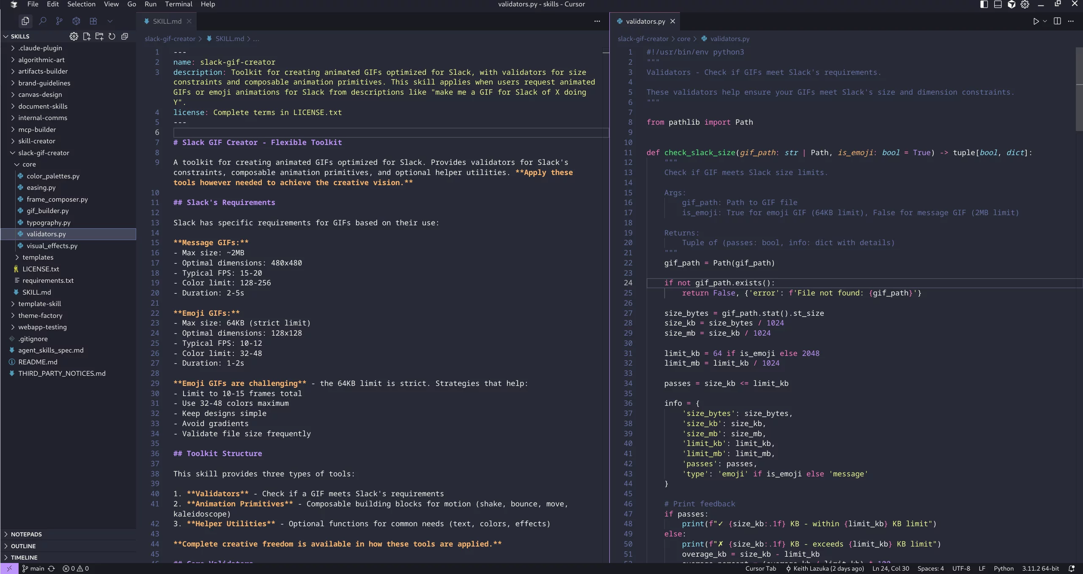Collapse the slack-gif-creator folder

43,153
